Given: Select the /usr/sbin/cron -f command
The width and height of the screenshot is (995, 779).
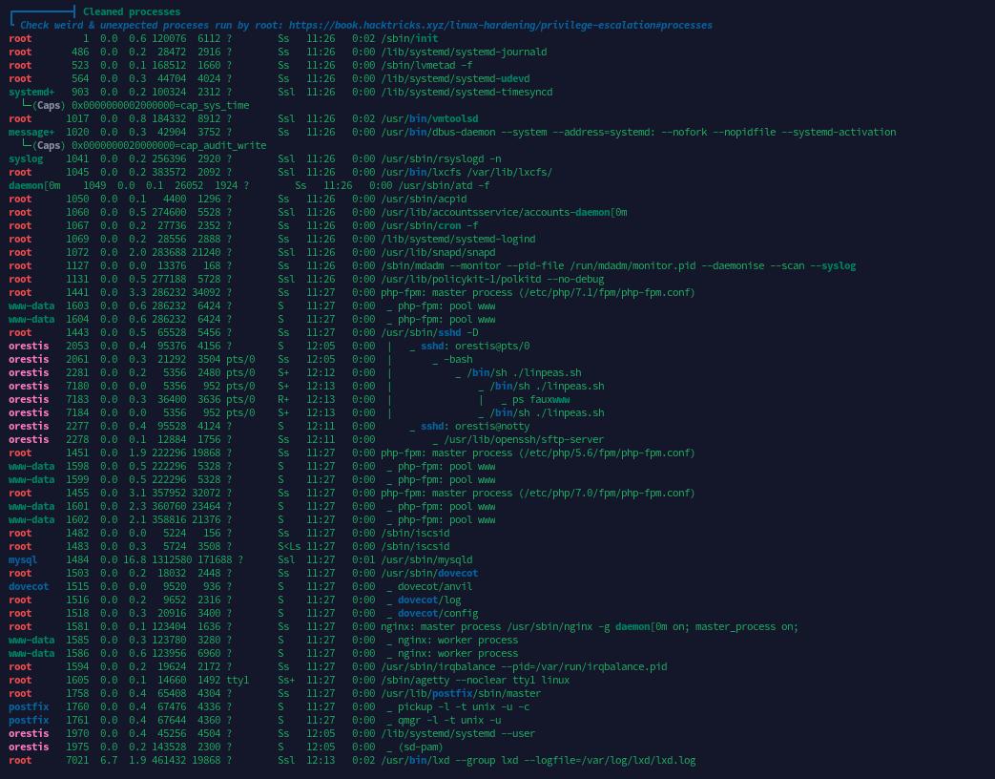Looking at the screenshot, I should pyautogui.click(x=429, y=225).
